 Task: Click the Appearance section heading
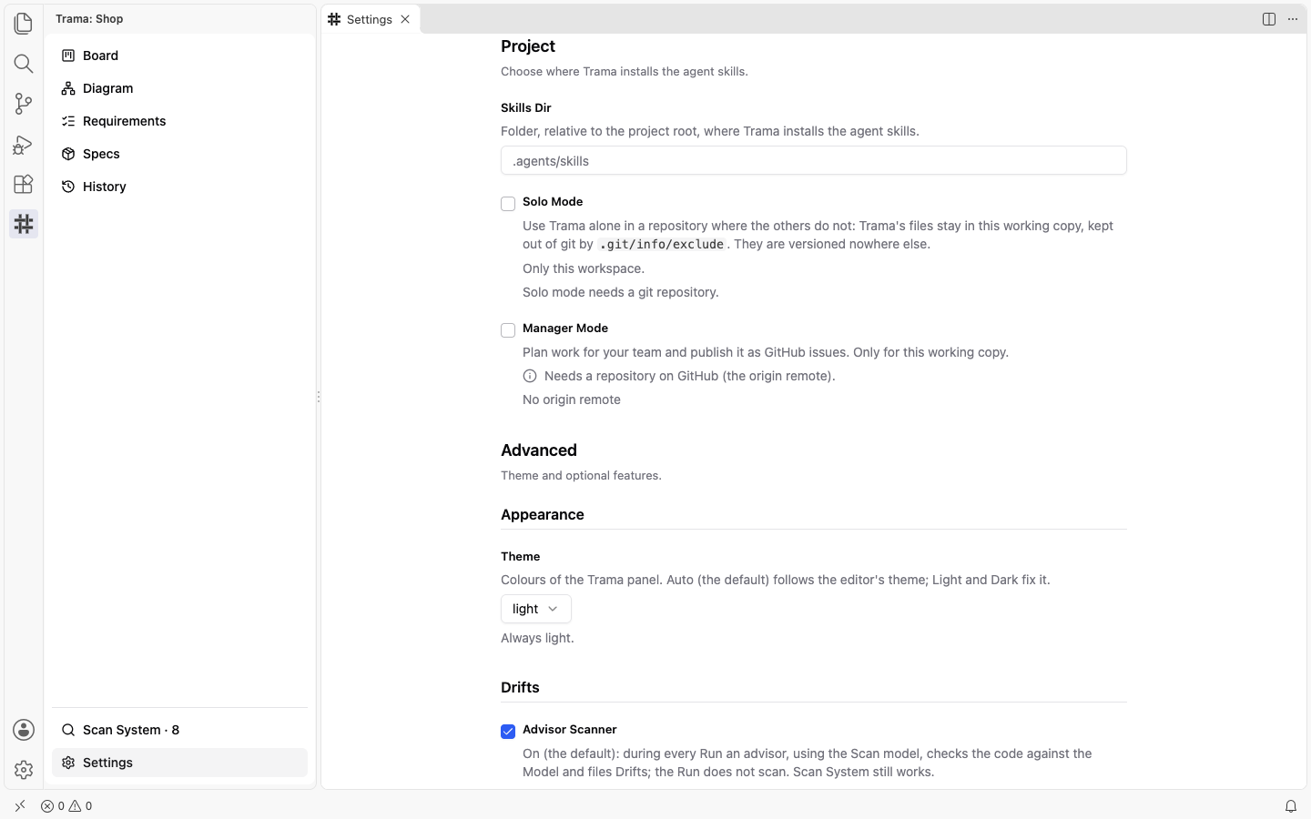coord(543,515)
